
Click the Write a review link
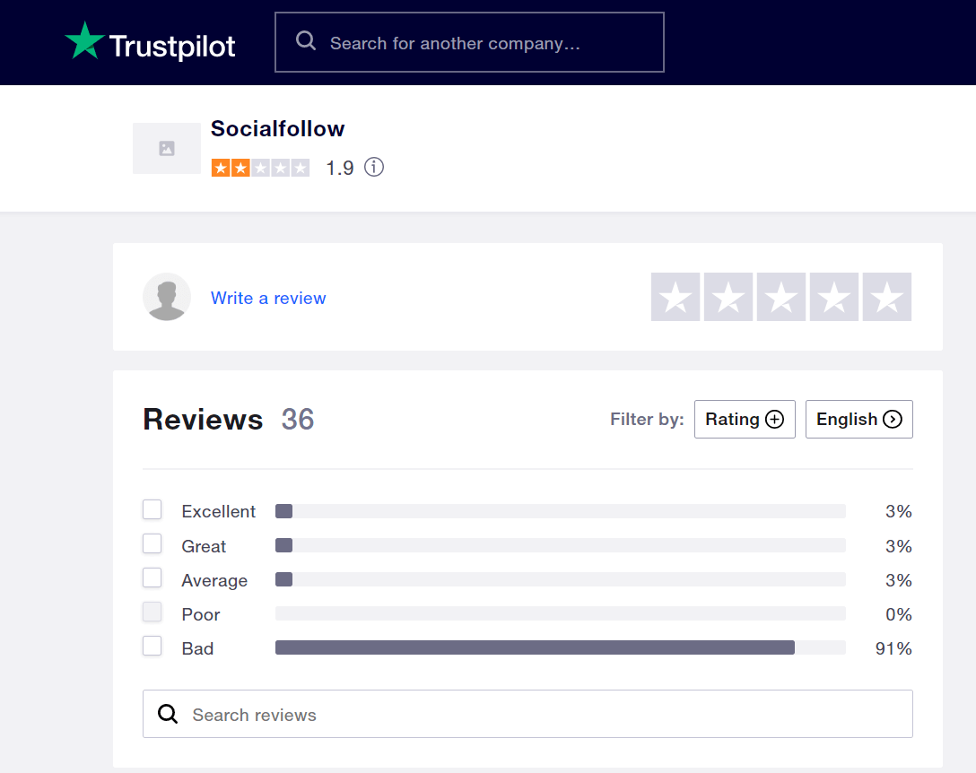pos(268,298)
